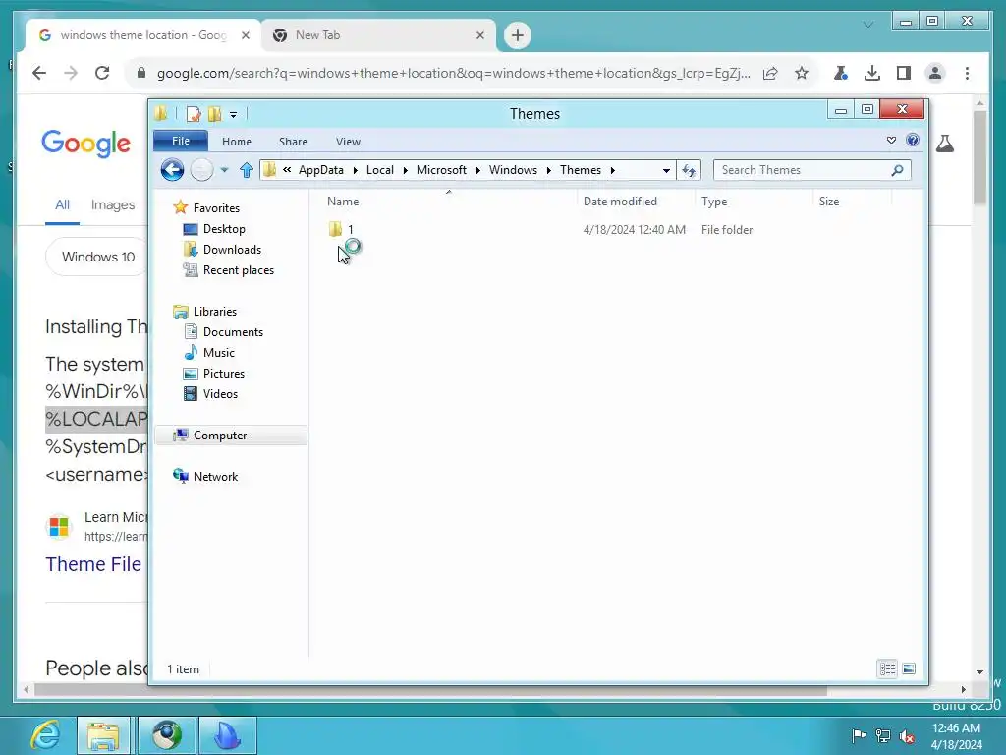Open Chrome three-dot menu

967,73
